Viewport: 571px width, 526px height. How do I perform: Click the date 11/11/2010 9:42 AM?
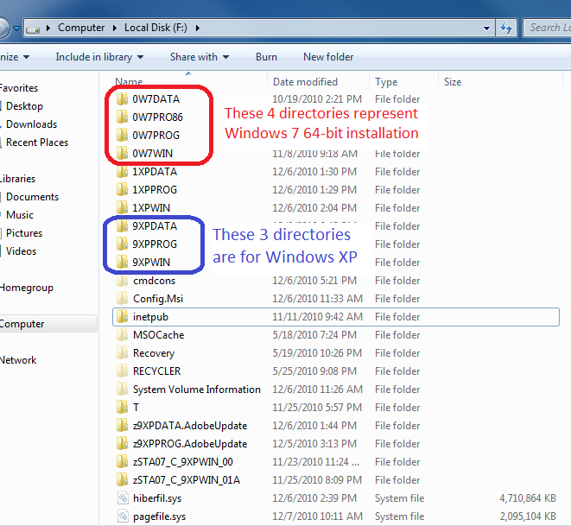pos(317,317)
